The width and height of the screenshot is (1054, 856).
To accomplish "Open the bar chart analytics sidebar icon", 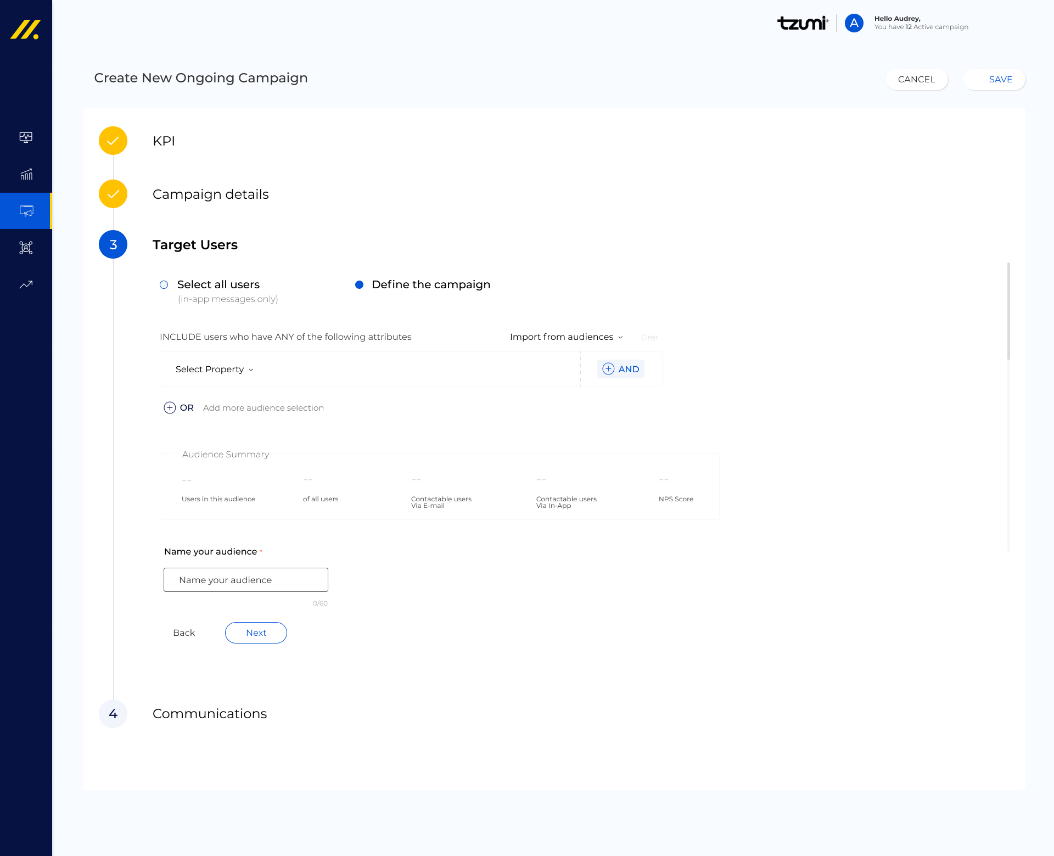I will (26, 174).
